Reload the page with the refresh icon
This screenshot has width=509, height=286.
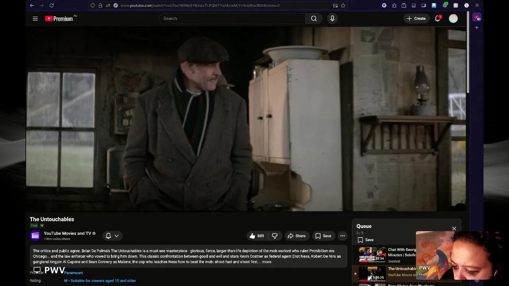coord(51,6)
